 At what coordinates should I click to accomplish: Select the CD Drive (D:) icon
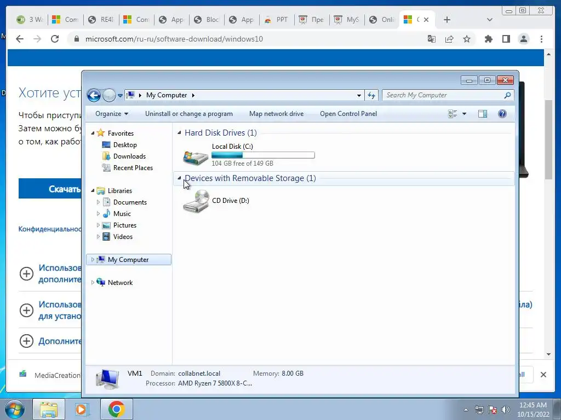click(196, 201)
